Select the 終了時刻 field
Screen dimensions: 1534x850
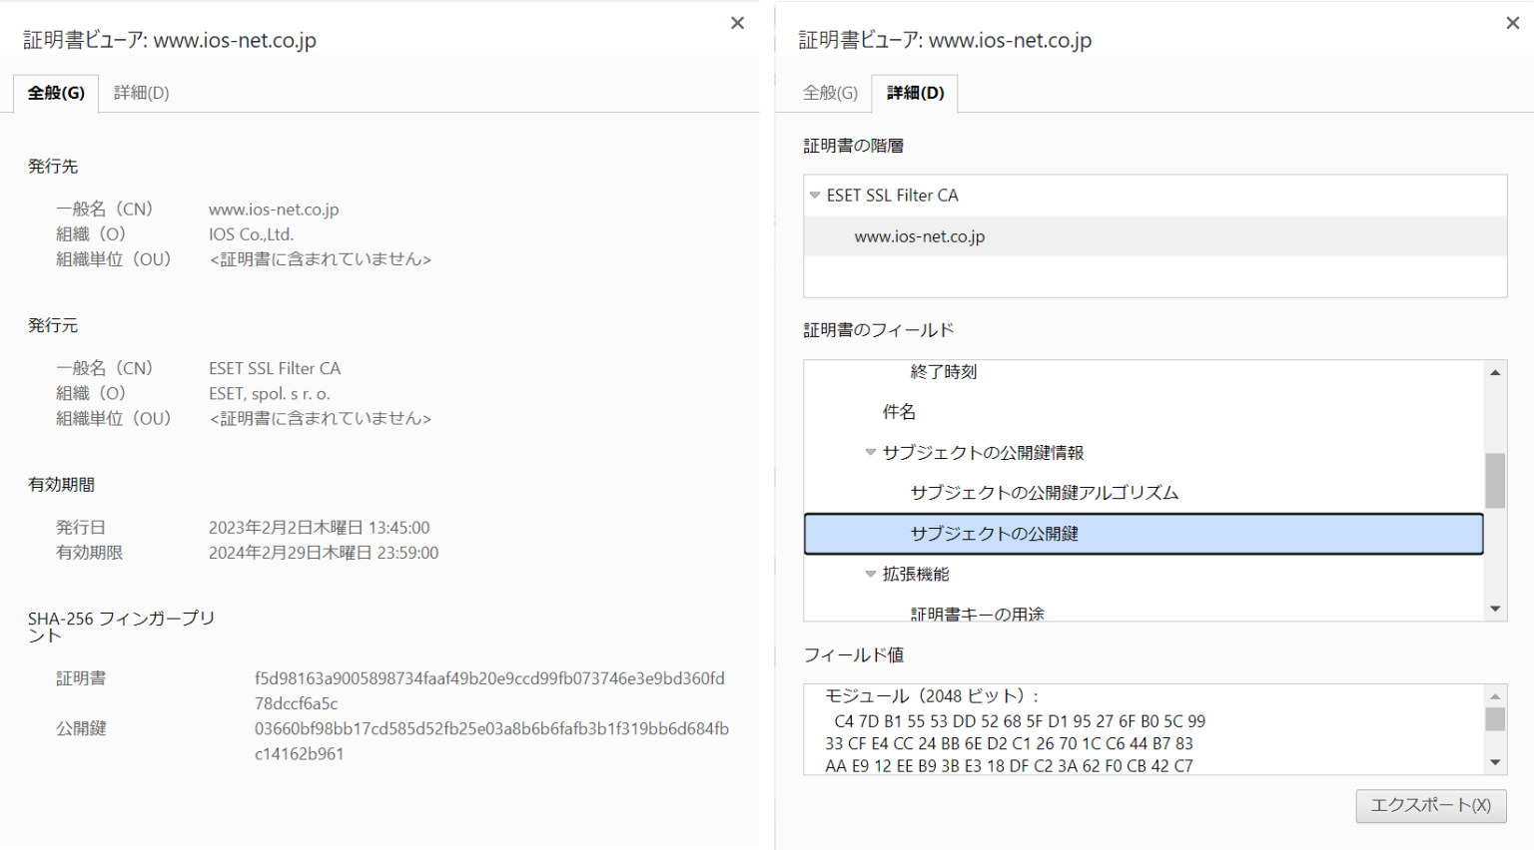coord(945,370)
